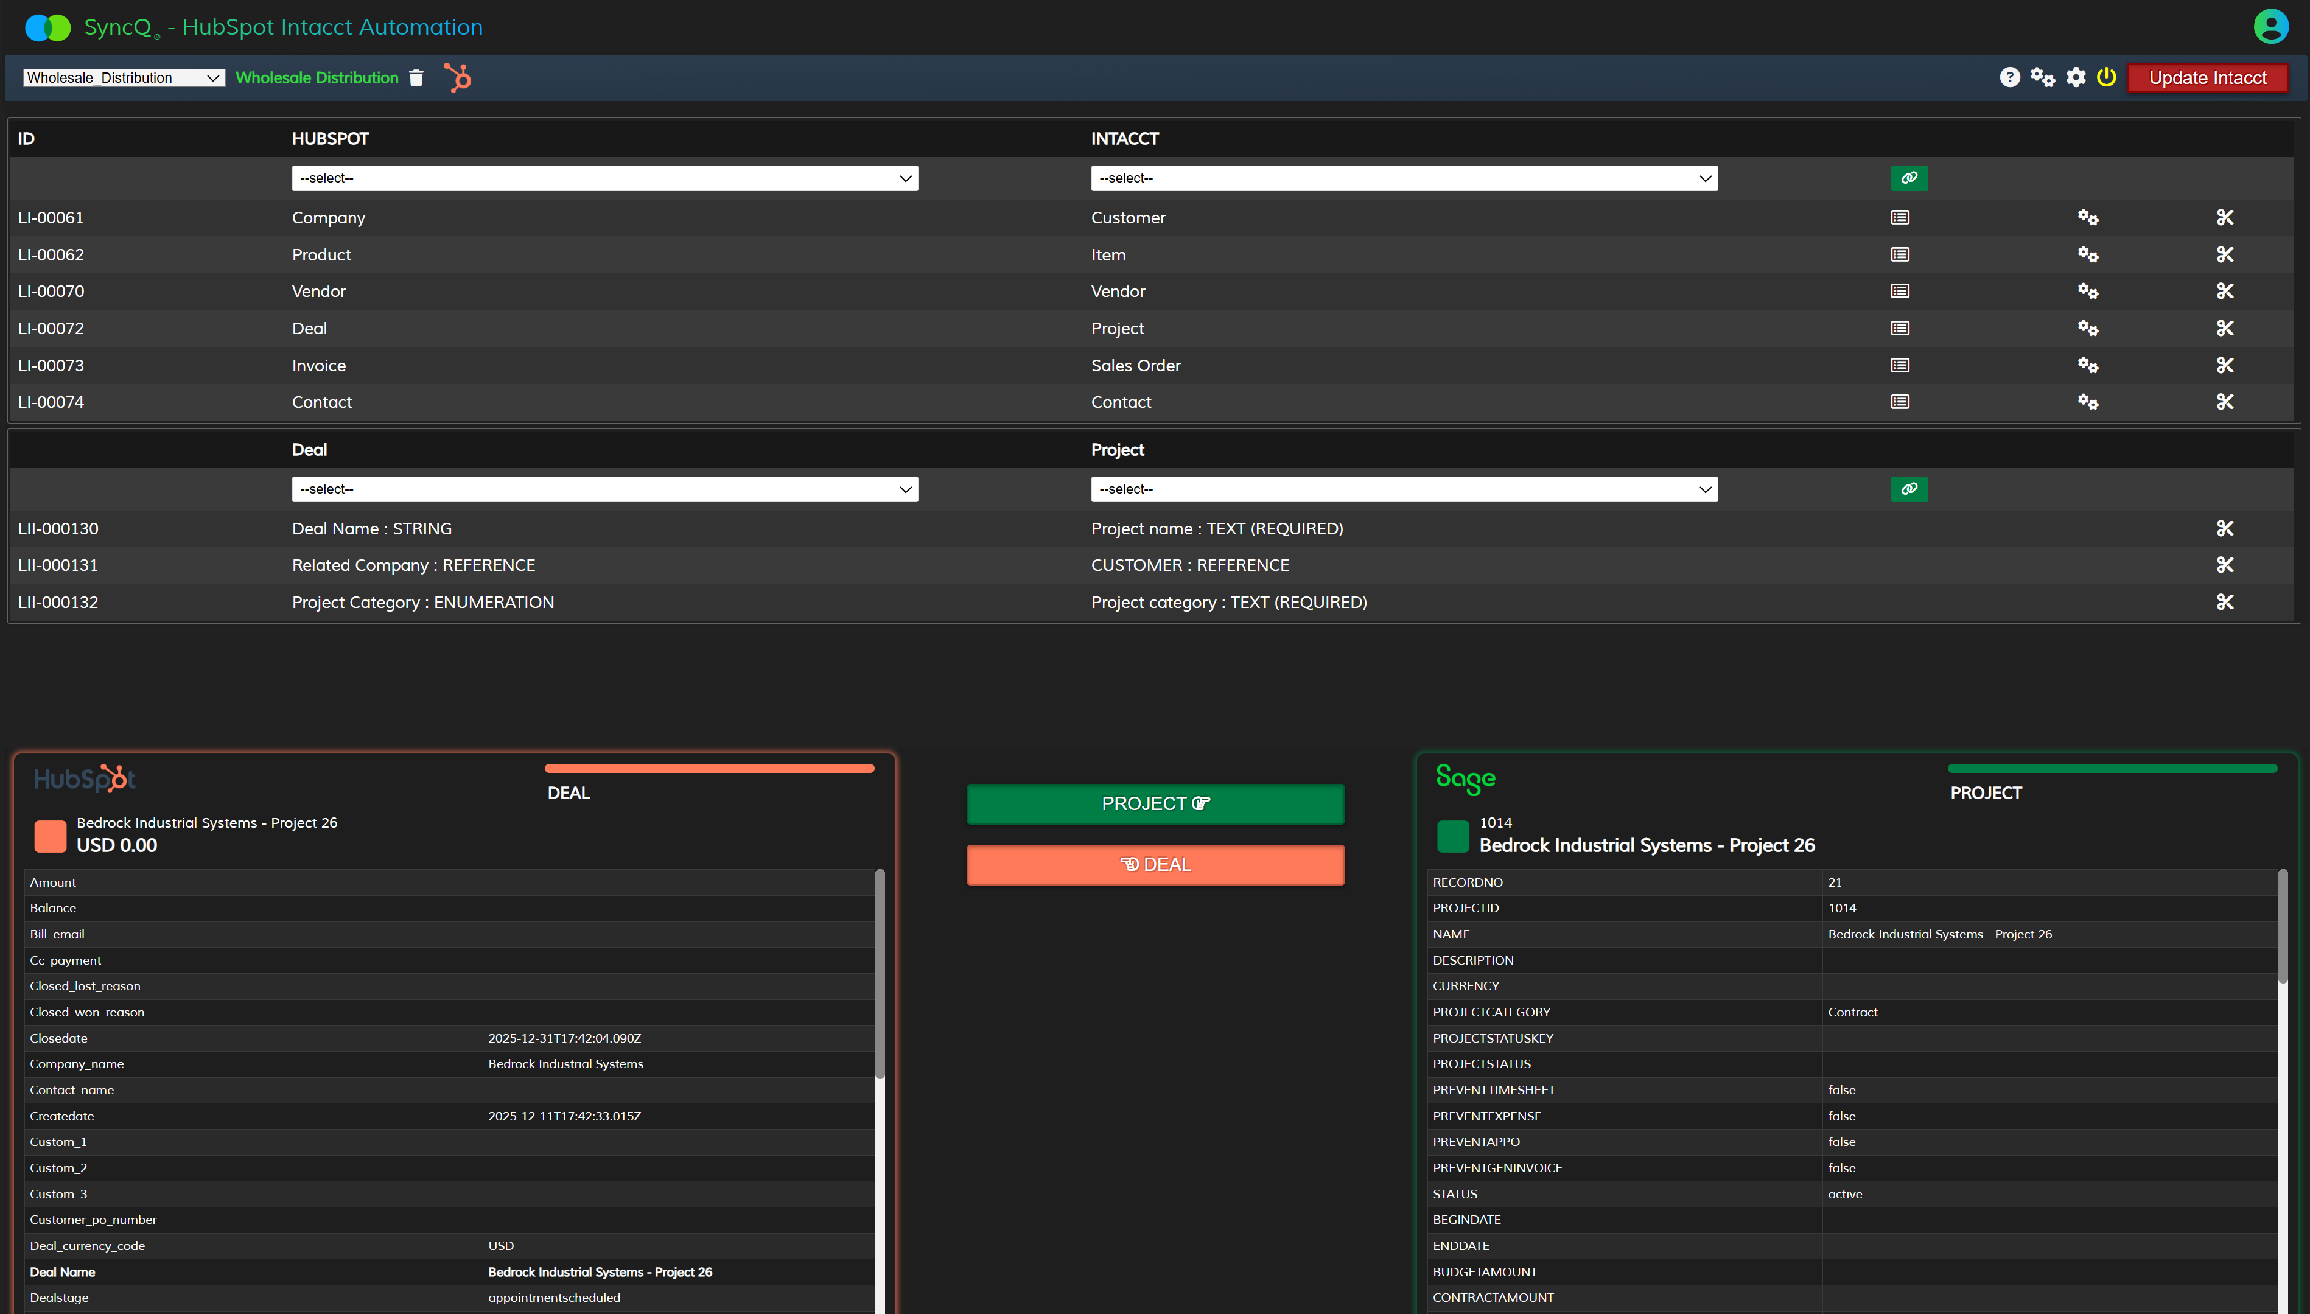Viewport: 2310px width, 1314px height.
Task: Unlink Vendor mapping with scissors icon
Action: click(x=2224, y=292)
